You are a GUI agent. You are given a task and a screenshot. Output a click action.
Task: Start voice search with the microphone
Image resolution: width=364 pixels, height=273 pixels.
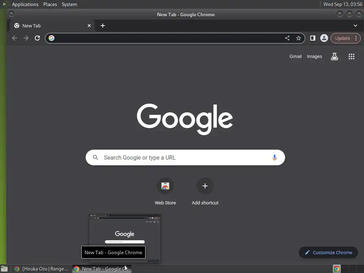(x=274, y=157)
